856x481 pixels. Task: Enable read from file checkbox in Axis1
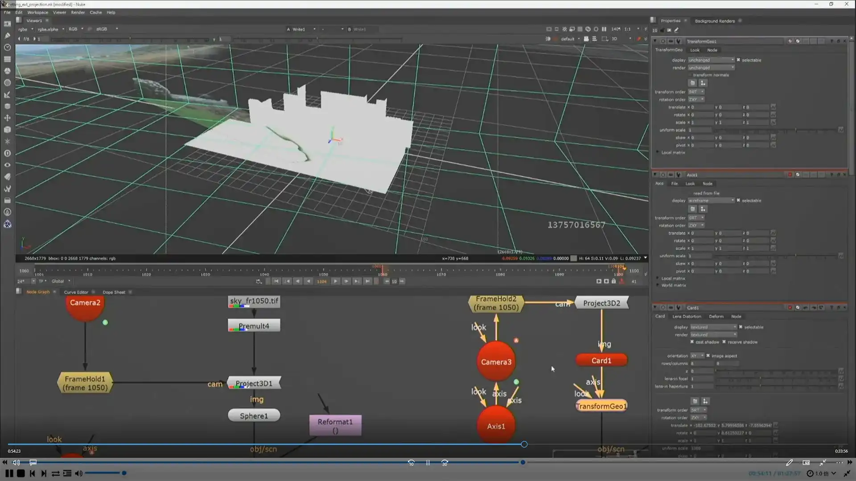pyautogui.click(x=690, y=193)
